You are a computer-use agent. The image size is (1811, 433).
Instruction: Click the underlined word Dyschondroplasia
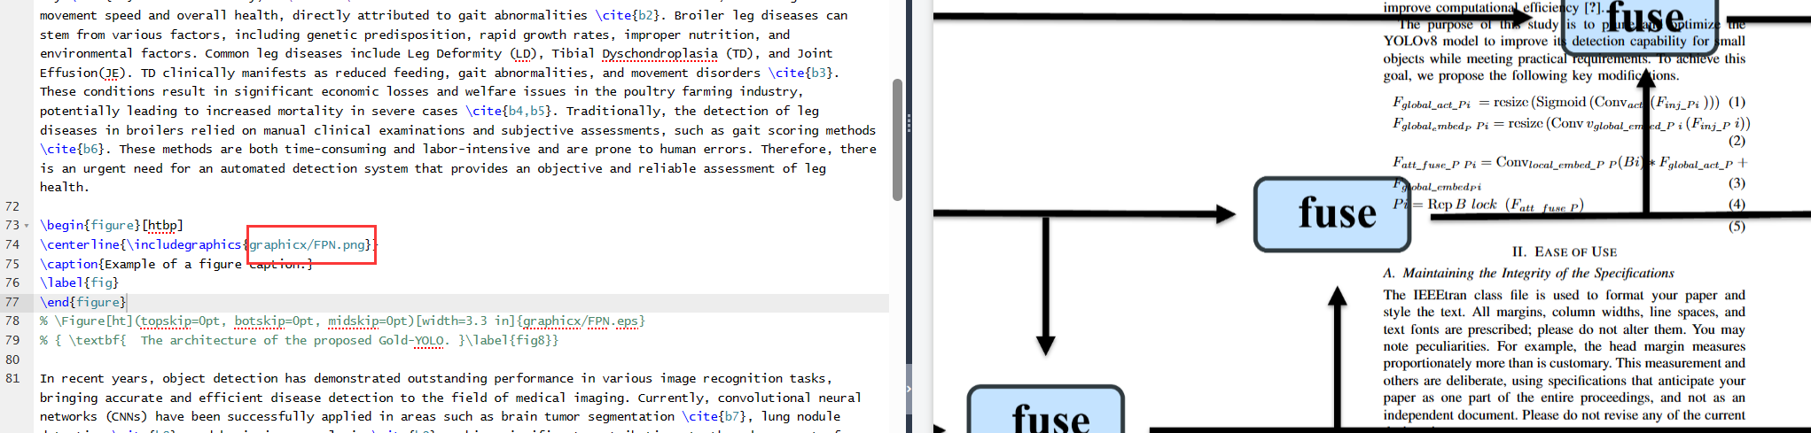660,53
